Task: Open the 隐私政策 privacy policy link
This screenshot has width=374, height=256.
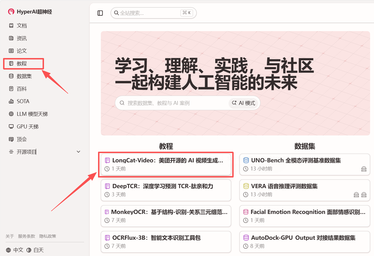Action: [48, 236]
